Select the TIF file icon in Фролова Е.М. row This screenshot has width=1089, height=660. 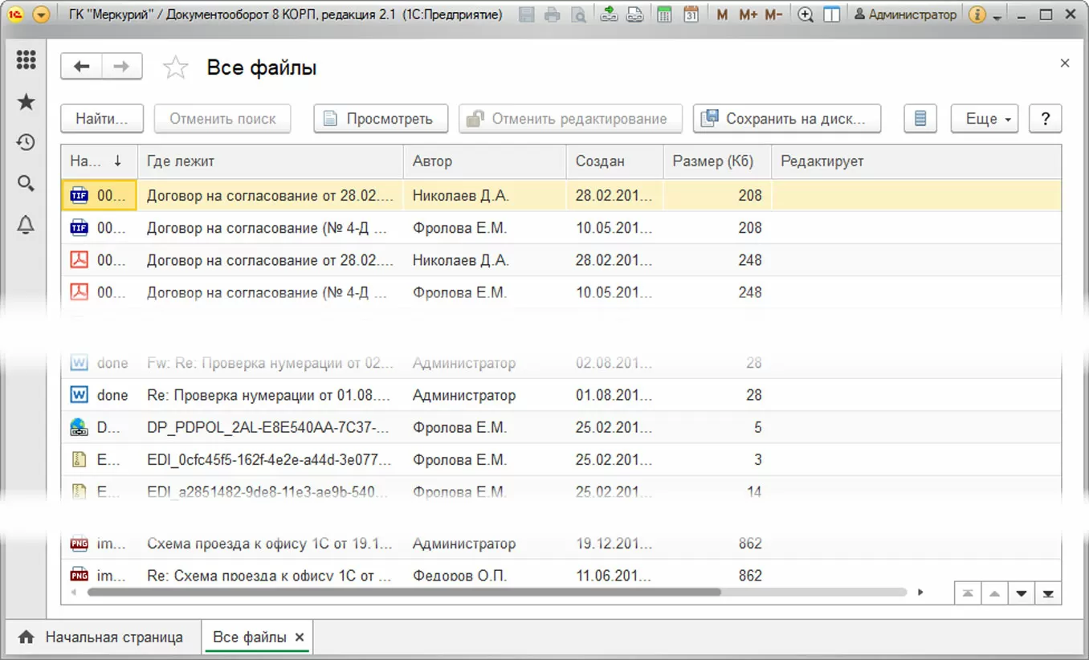79,227
